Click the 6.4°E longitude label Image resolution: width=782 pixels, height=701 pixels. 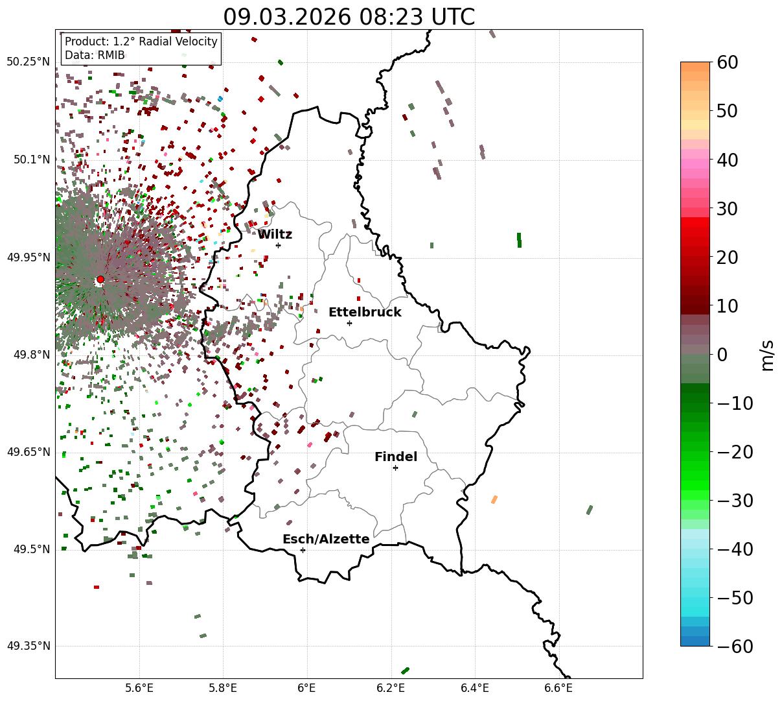[475, 687]
